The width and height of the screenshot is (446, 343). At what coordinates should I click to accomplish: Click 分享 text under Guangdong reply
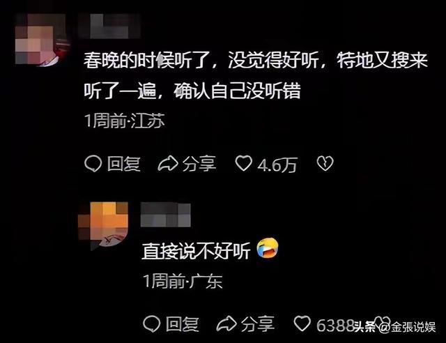(x=258, y=324)
